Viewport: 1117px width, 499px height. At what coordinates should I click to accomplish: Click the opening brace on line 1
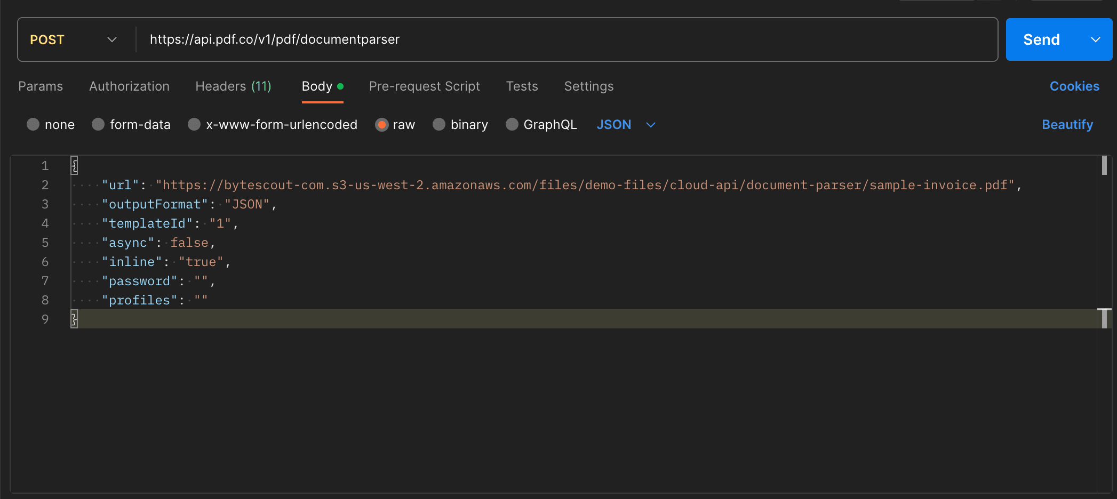tap(75, 166)
